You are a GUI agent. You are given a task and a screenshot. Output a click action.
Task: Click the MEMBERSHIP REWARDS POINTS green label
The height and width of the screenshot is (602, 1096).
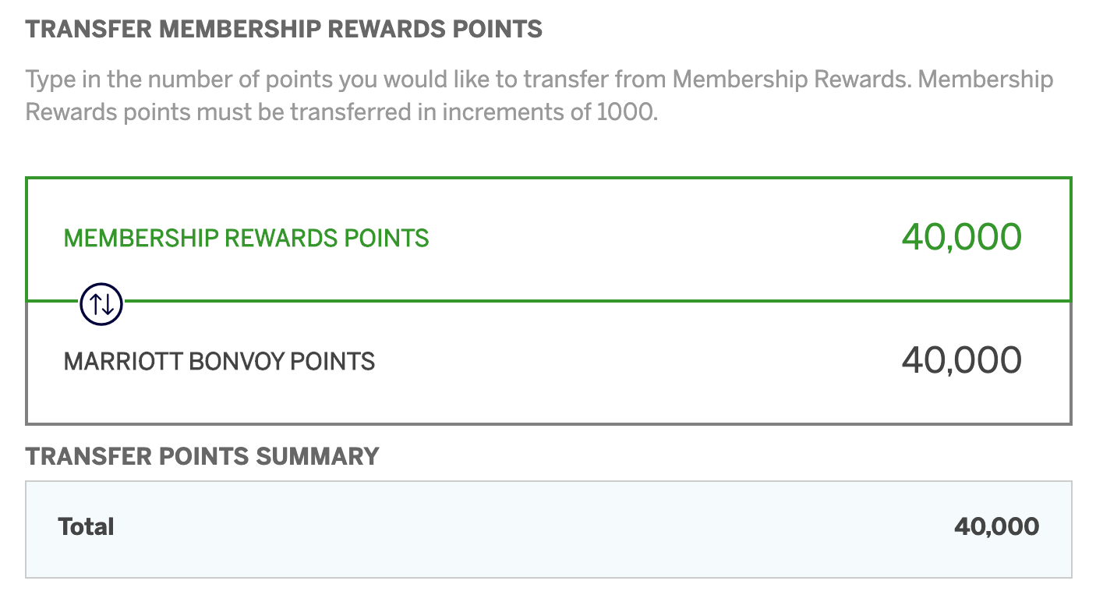(x=246, y=239)
